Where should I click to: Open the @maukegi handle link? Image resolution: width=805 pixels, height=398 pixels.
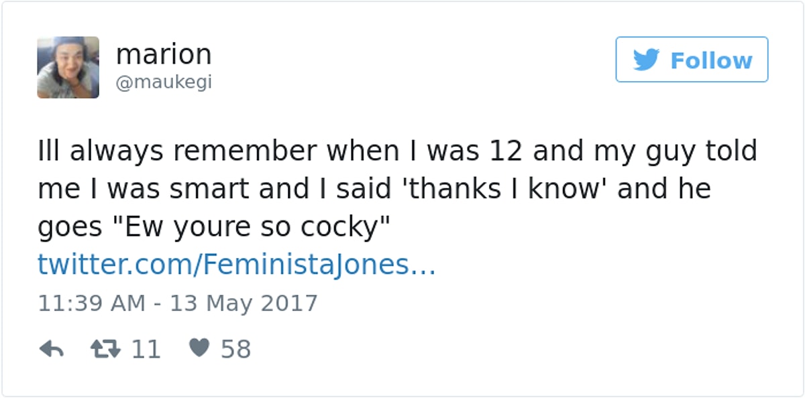164,82
